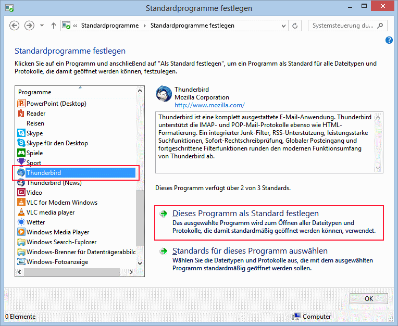
Task: Click the green arrow beside 'Dieses Programm als Standard festlegen'
Action: click(x=164, y=214)
